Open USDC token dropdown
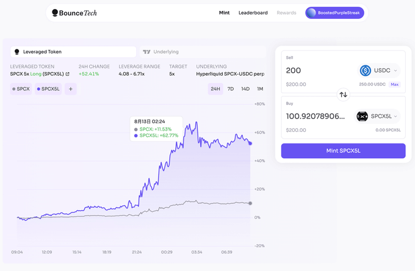This screenshot has height=271, width=415. [379, 70]
